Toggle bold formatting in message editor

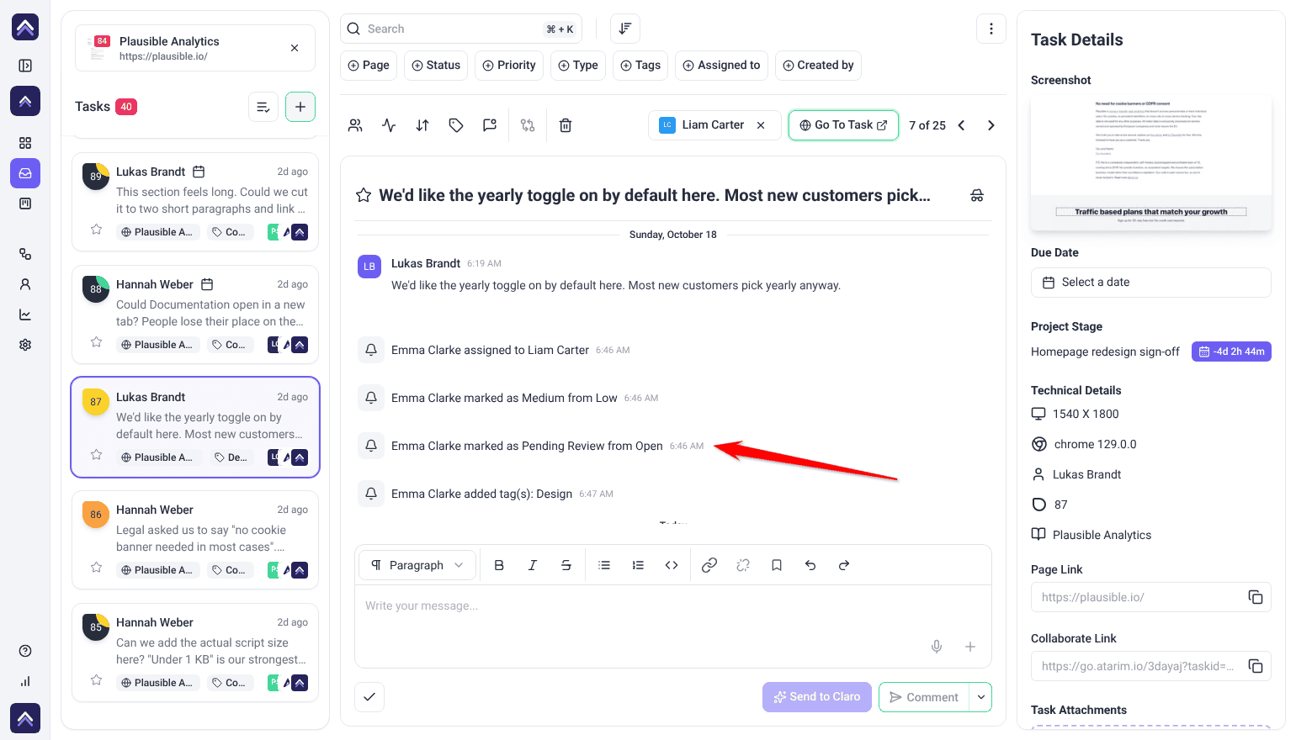(499, 565)
